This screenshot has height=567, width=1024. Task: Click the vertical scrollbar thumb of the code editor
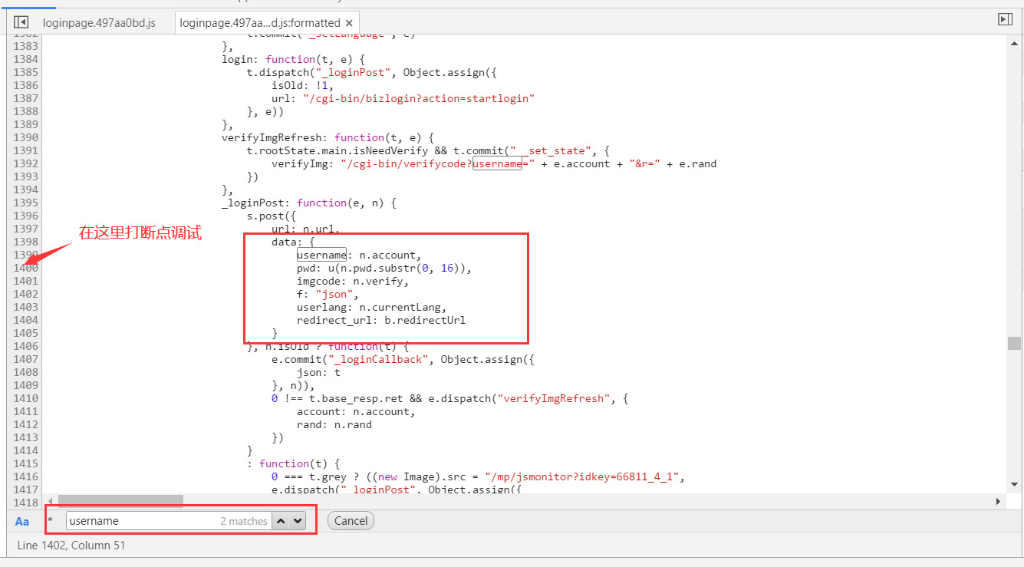[x=1014, y=343]
